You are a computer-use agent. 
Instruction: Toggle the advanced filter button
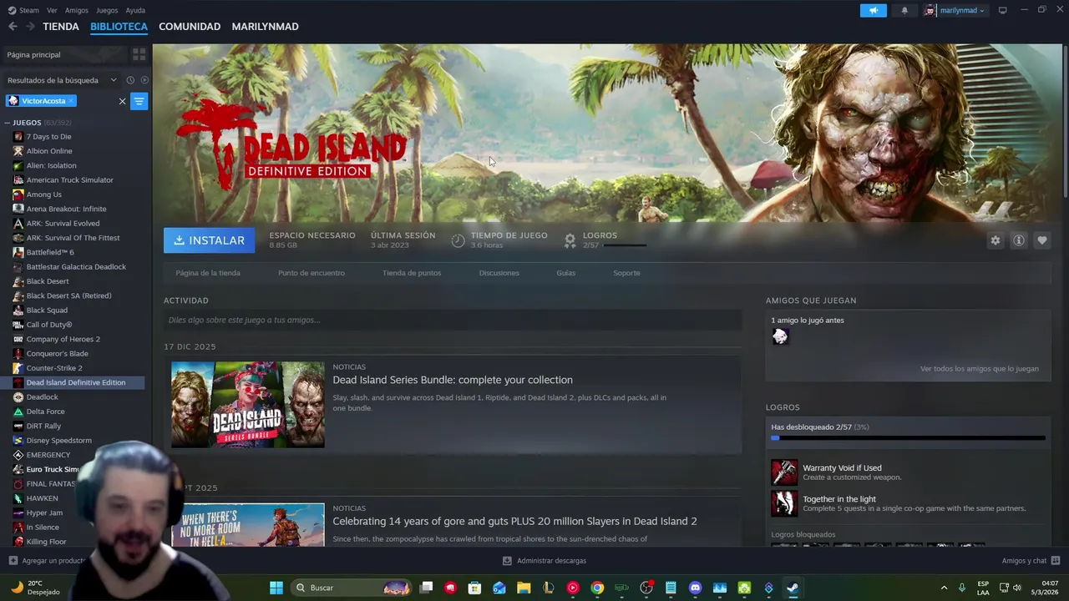[139, 101]
